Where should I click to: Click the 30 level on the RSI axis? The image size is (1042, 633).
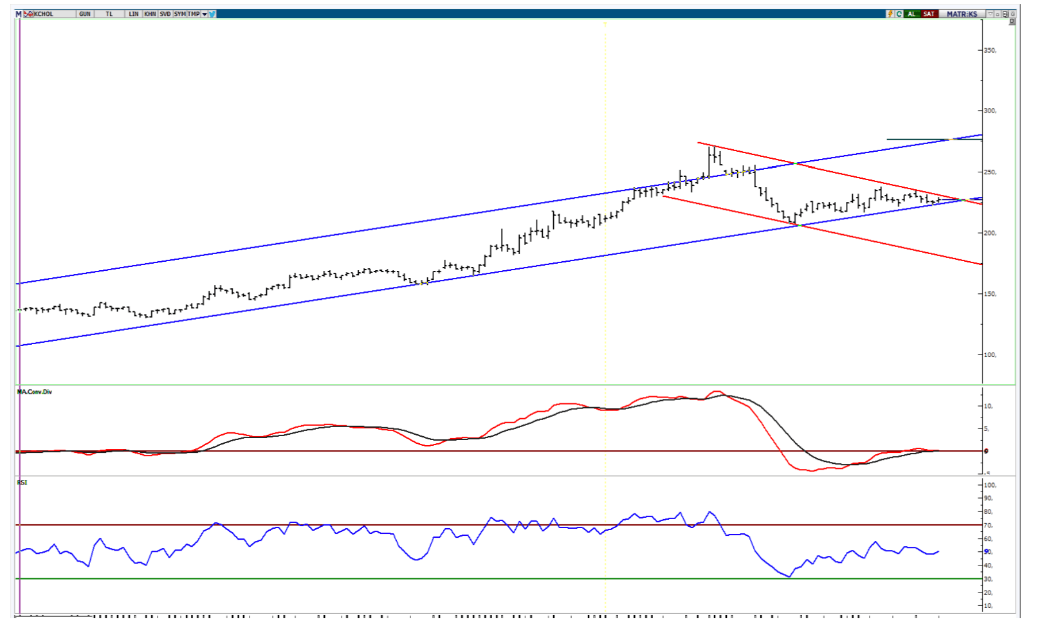(989, 579)
